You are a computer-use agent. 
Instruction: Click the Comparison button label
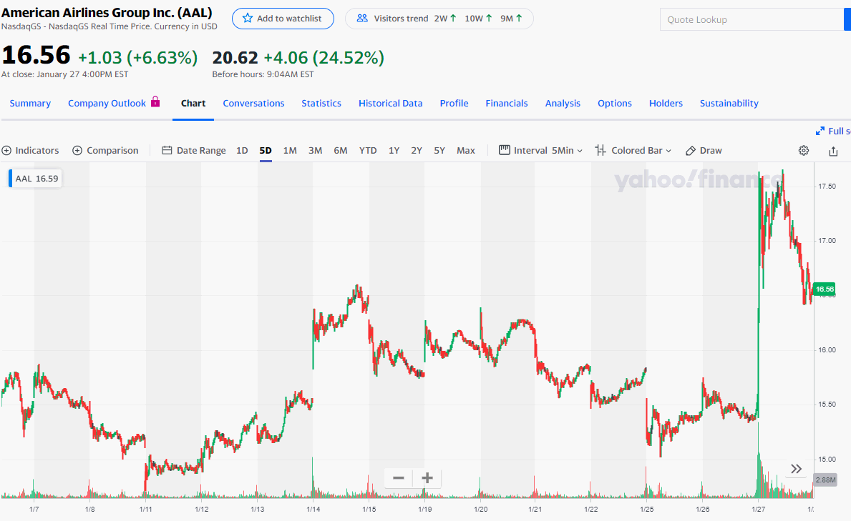[112, 151]
